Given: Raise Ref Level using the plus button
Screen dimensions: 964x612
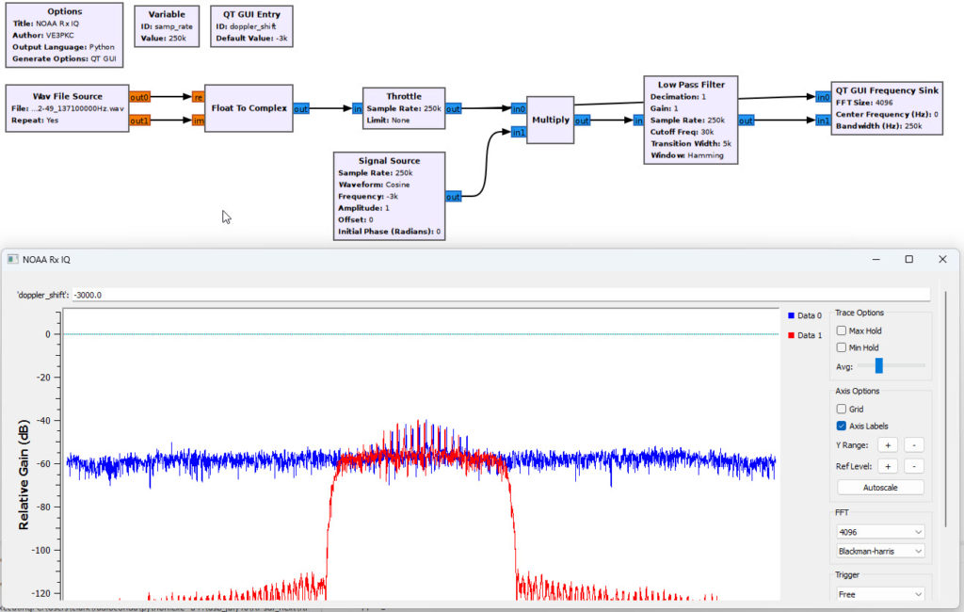Looking at the screenshot, I should 887,466.
